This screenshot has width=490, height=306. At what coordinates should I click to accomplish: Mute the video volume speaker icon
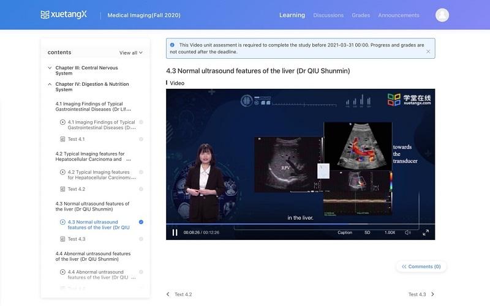tap(407, 233)
